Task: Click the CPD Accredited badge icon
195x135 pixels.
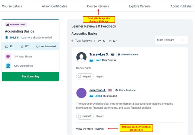Action: (8, 66)
